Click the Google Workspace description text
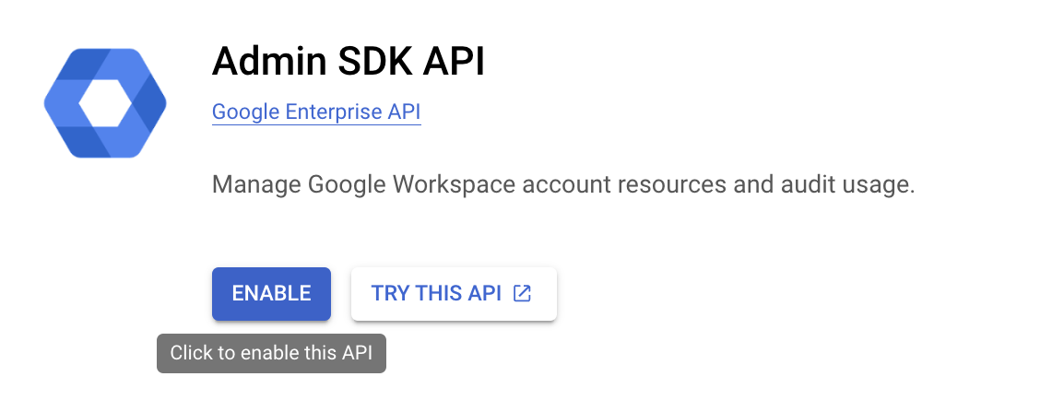The height and width of the screenshot is (400, 1064). point(562,184)
